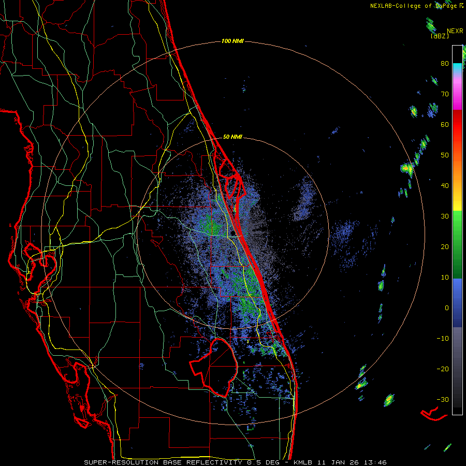Click the 20 dBZ scale value
The image size is (466, 466).
[445, 246]
